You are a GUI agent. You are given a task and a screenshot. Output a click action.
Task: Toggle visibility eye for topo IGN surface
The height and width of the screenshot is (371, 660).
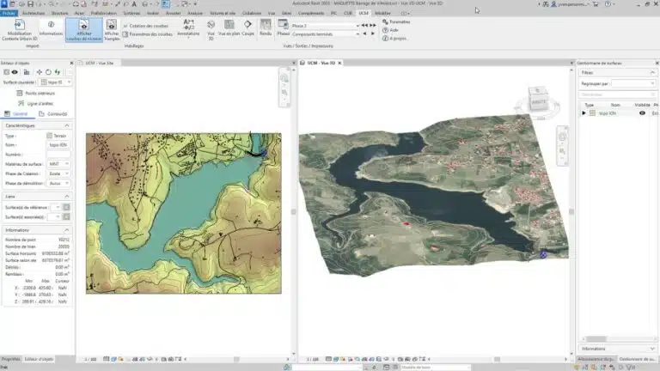click(642, 113)
